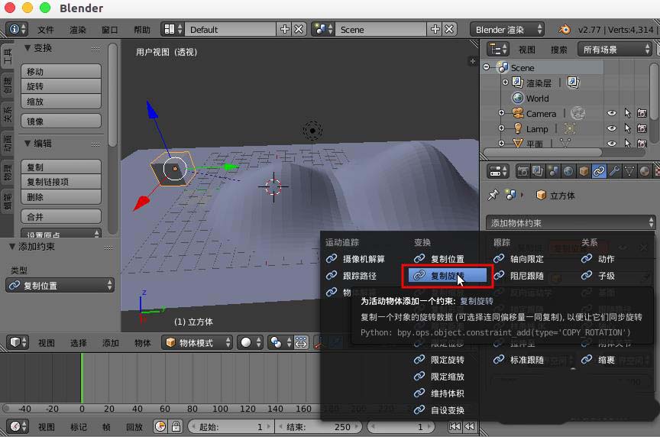
Task: Open Properties editor type selector
Action: coord(498,171)
